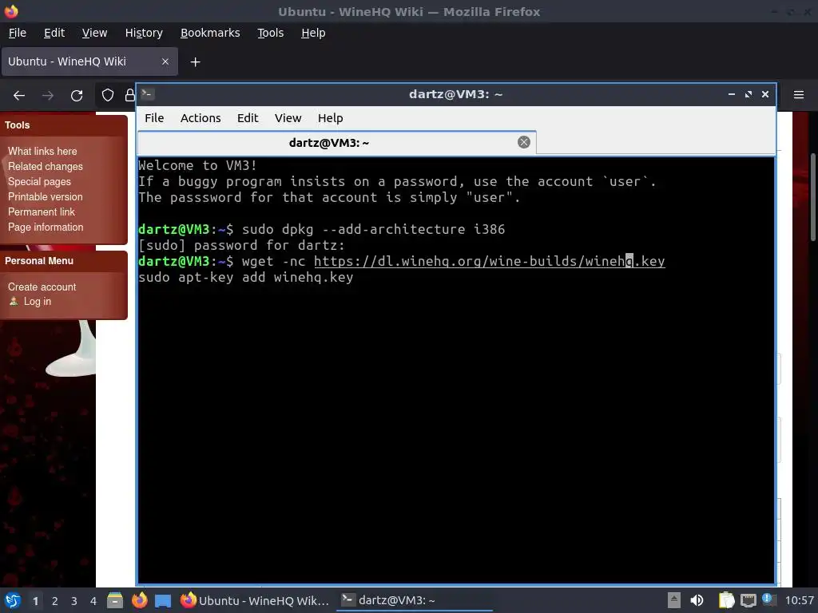The width and height of the screenshot is (818, 613).
Task: Click the blue show desktop icon
Action: point(163,600)
